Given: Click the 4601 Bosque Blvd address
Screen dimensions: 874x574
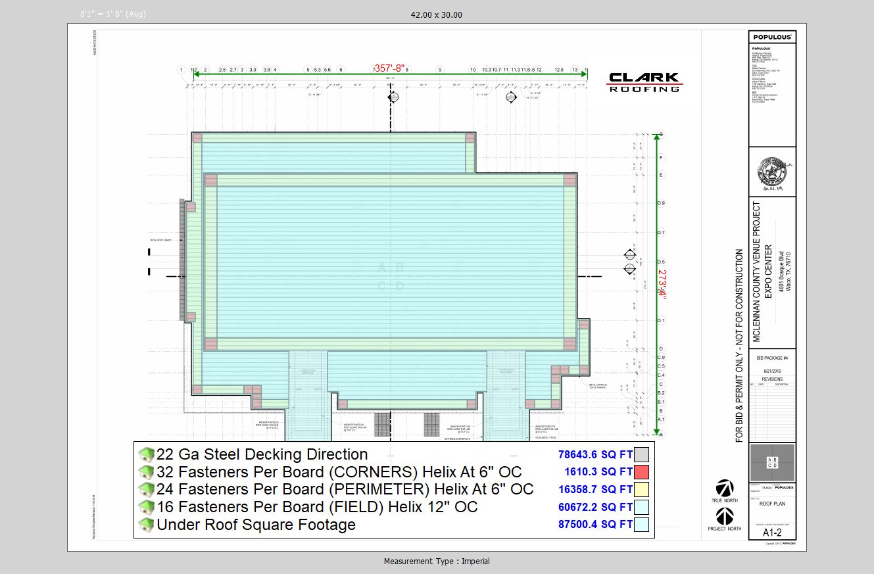Looking at the screenshot, I should (x=781, y=270).
